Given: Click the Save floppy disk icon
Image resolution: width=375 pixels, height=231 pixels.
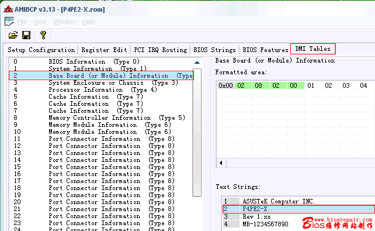Looking at the screenshot, I should [x=26, y=35].
